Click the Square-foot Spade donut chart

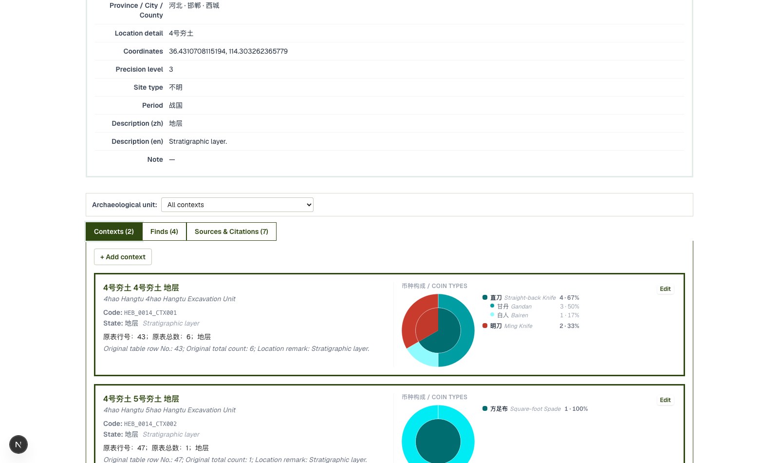pos(438,434)
